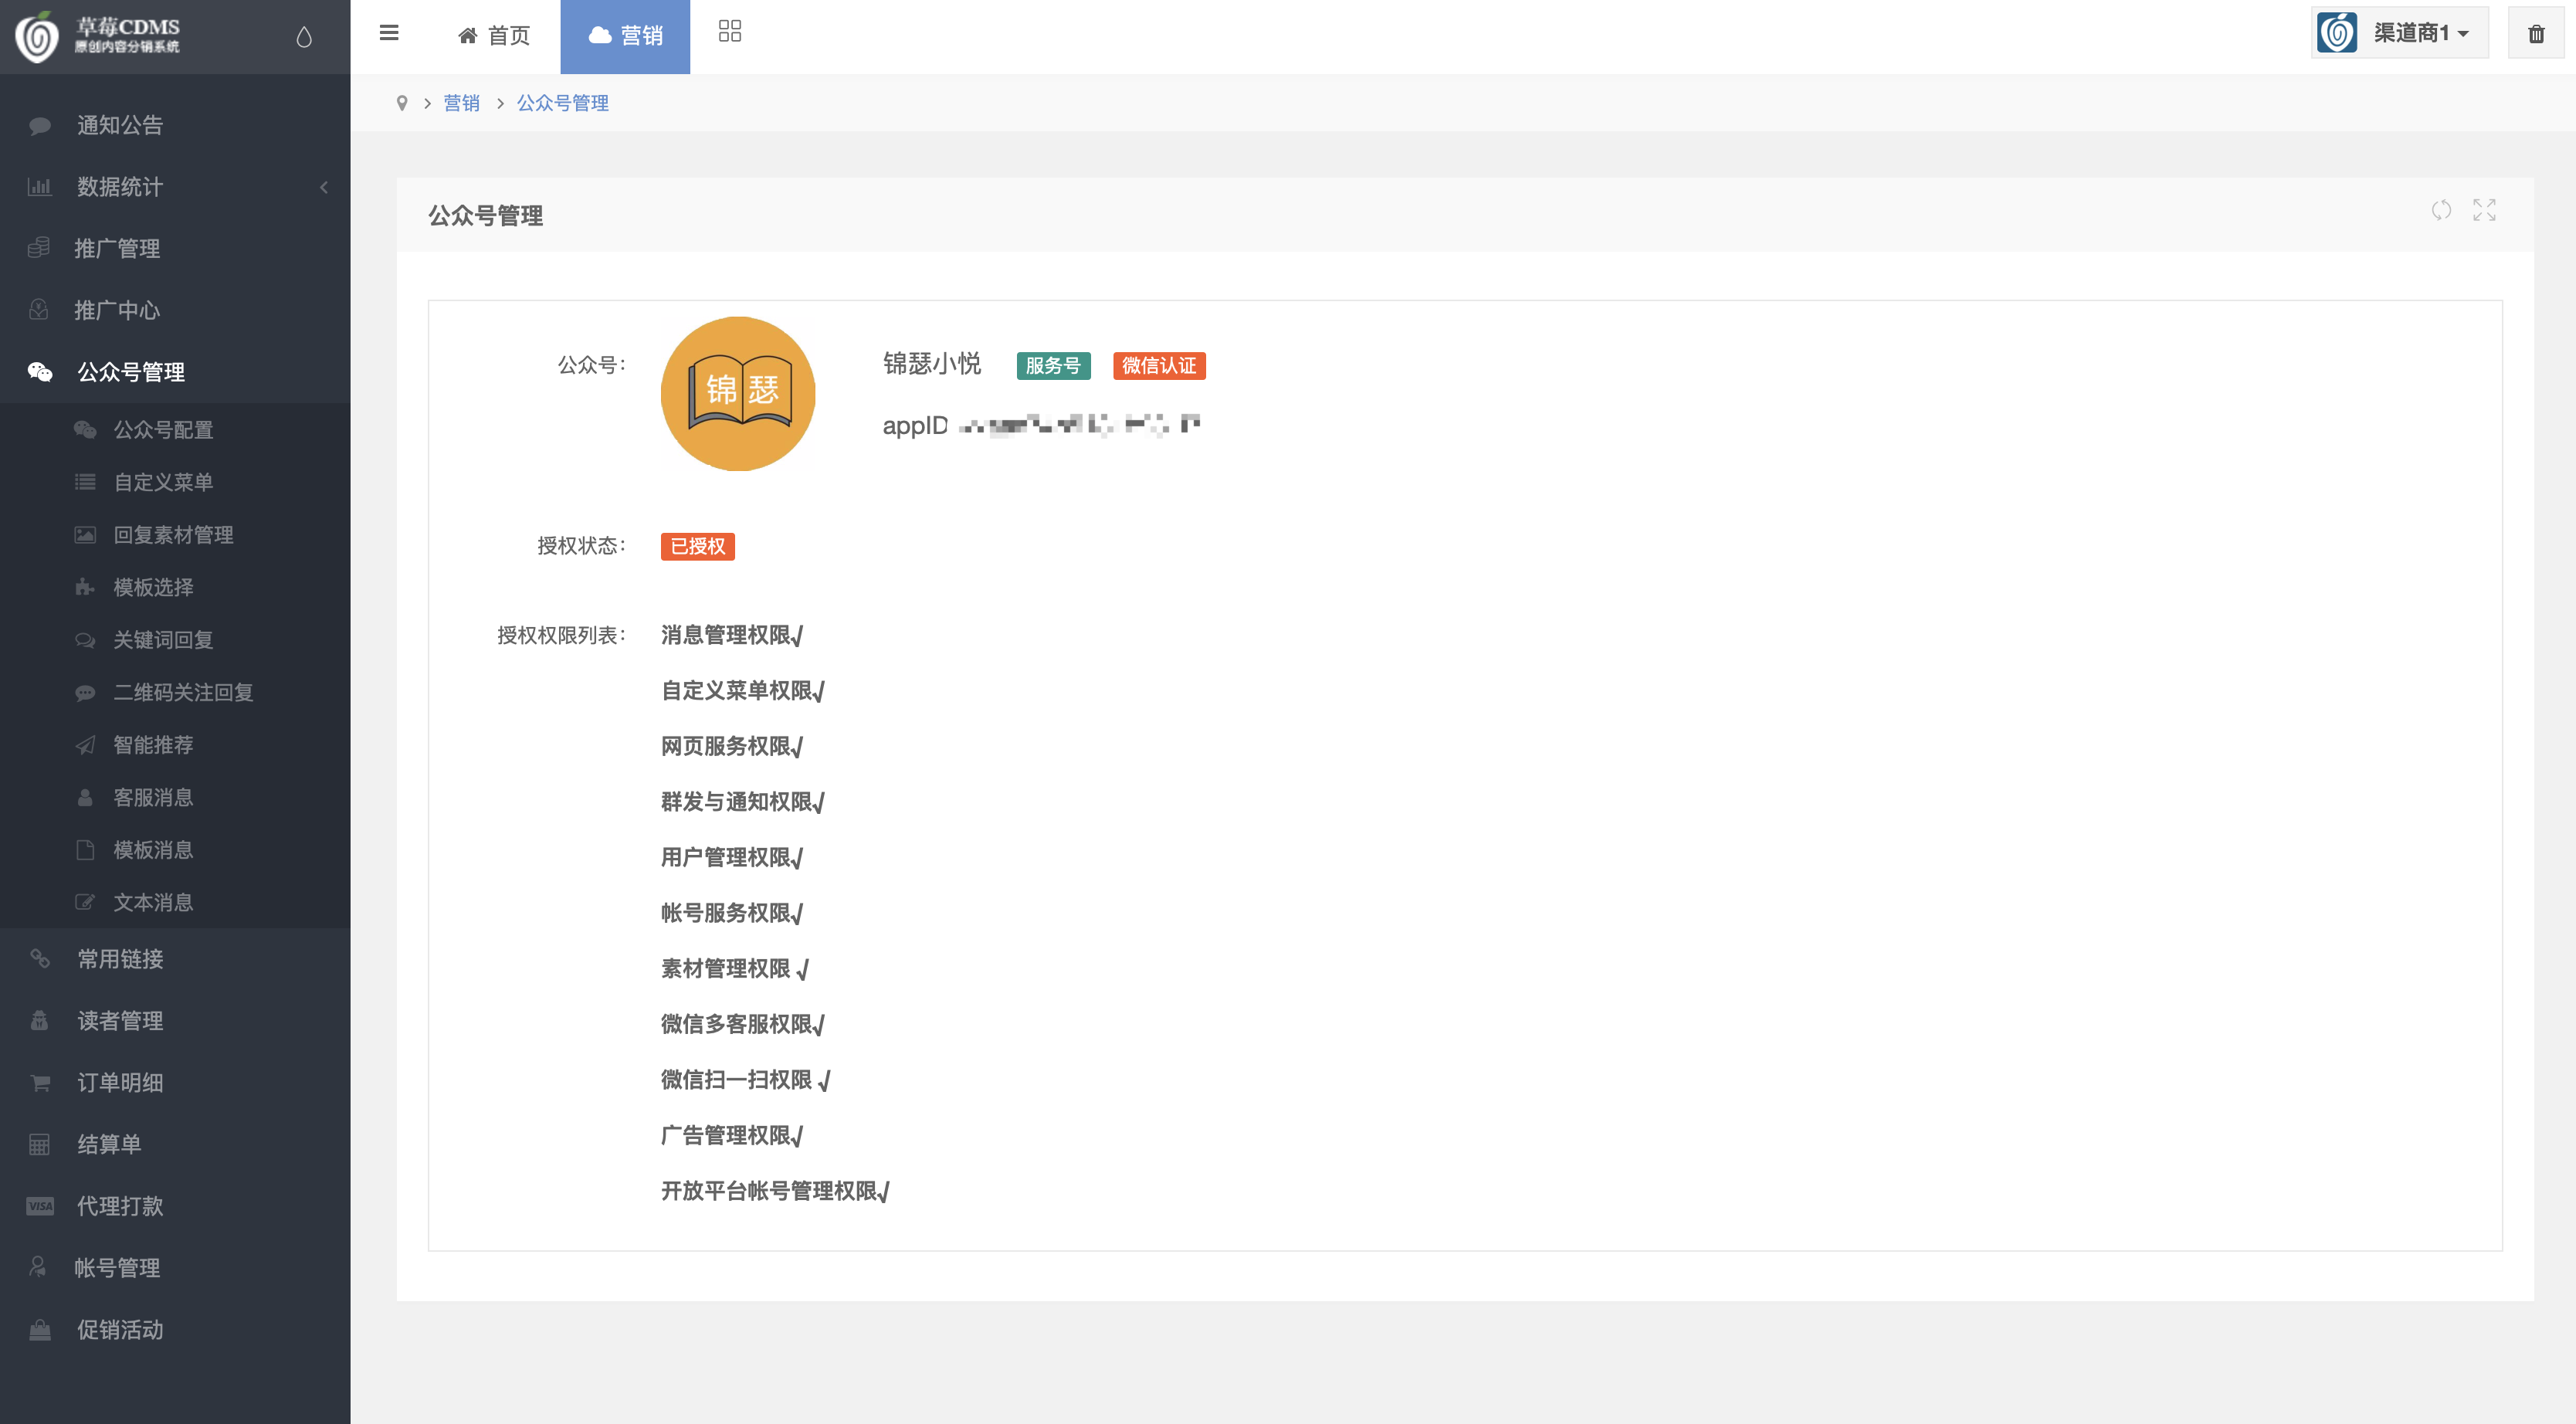Click the 订单明细 cart icon
Image resolution: width=2576 pixels, height=1424 pixels.
pos(40,1082)
